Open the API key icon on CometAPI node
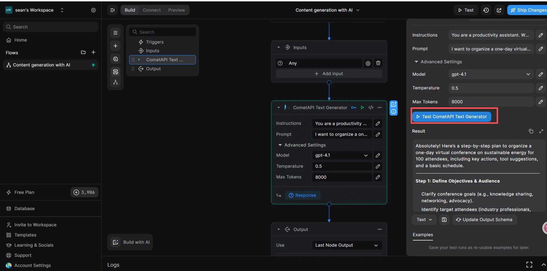The image size is (547, 271). tap(353, 107)
